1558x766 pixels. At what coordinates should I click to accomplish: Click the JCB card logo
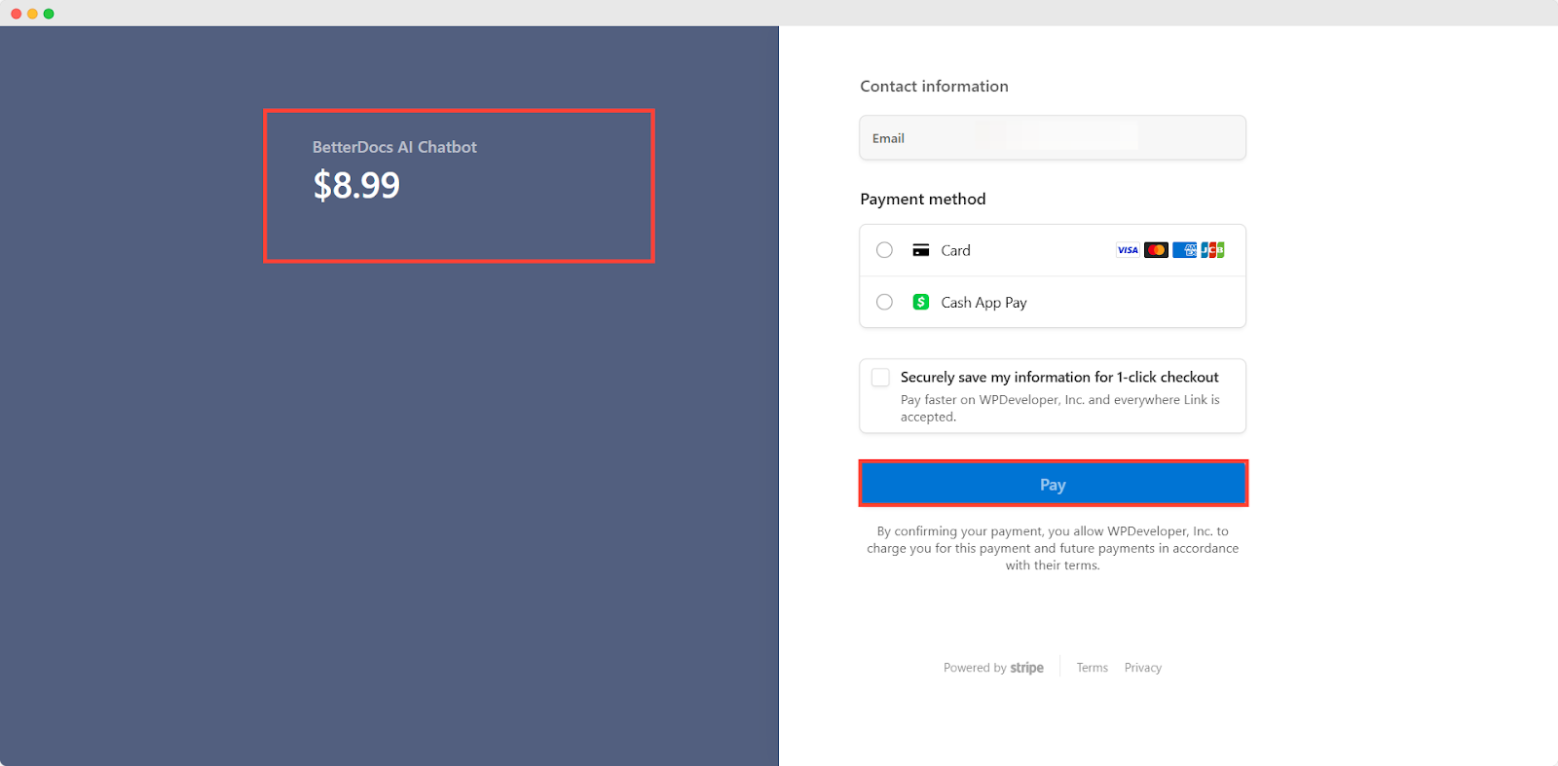[1212, 250]
